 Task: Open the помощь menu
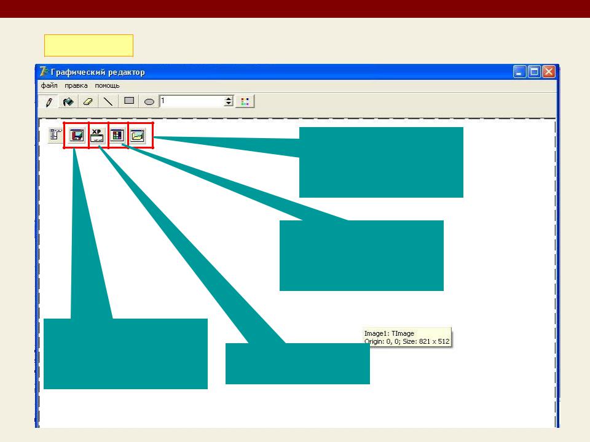click(107, 86)
